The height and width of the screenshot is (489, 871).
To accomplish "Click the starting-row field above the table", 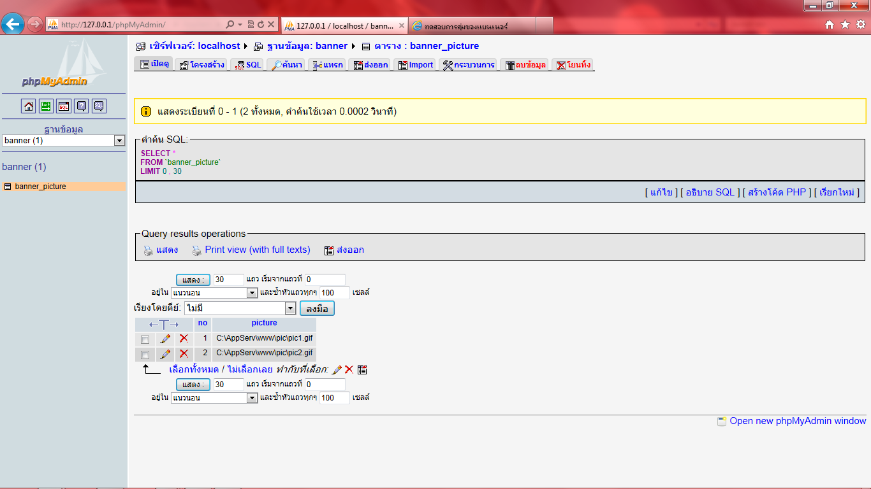I will tap(325, 280).
